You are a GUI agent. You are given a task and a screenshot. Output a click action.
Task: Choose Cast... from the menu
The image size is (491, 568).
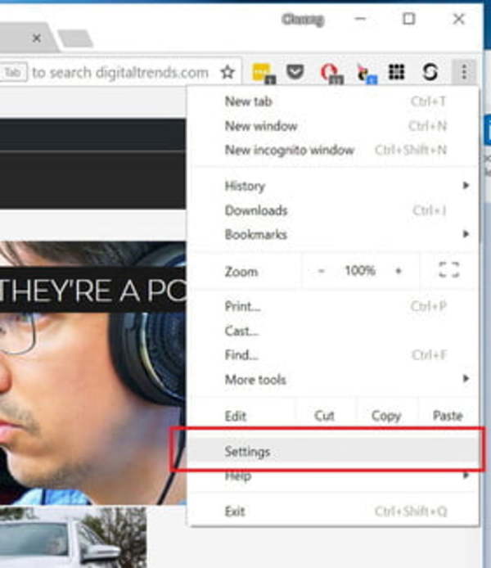(x=333, y=331)
